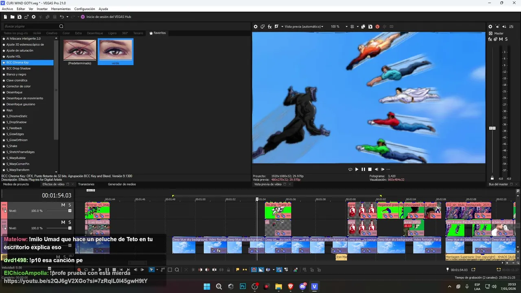521x293 pixels.
Task: Open preview properties gear icon
Action: click(256, 26)
